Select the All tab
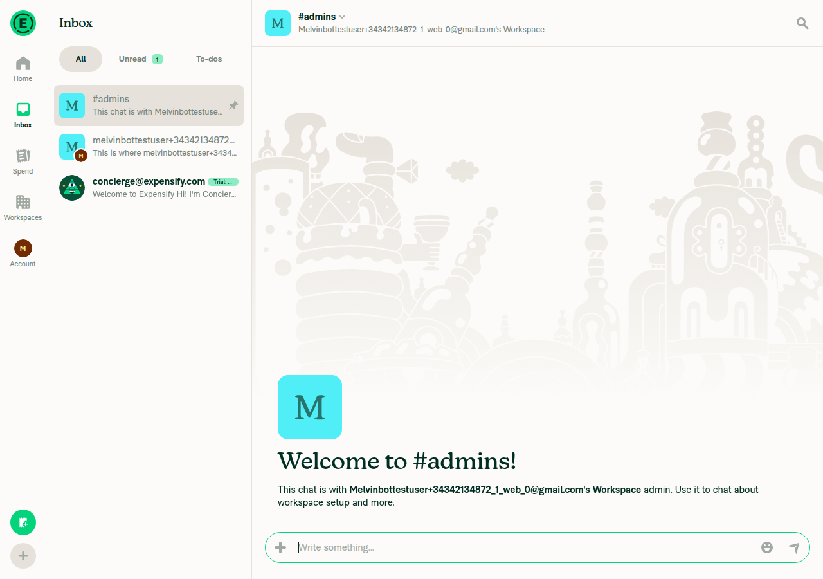This screenshot has height=579, width=823. [80, 59]
